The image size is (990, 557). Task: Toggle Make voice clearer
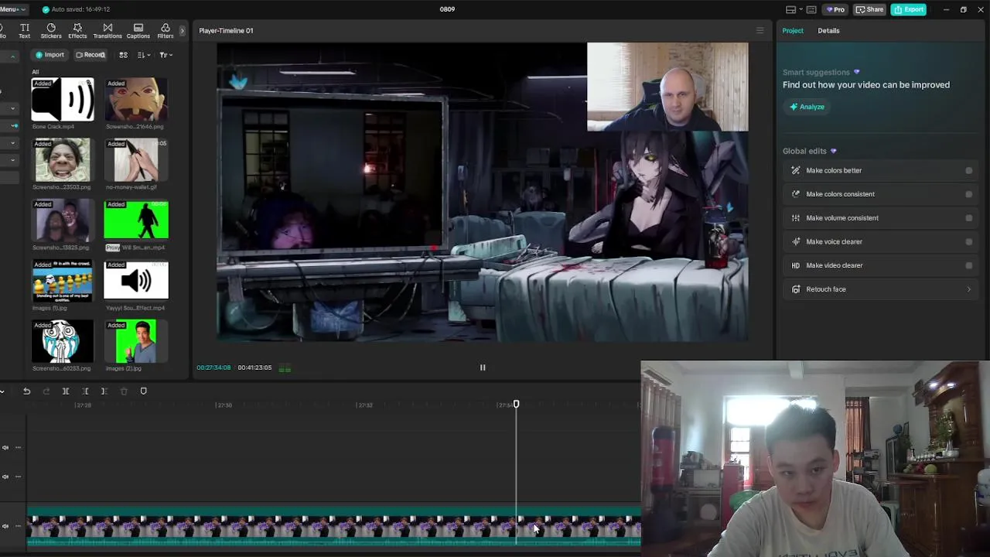click(x=968, y=241)
